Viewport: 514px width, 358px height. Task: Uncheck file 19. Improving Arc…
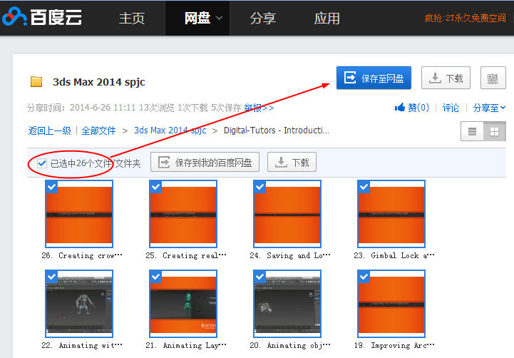pos(364,277)
